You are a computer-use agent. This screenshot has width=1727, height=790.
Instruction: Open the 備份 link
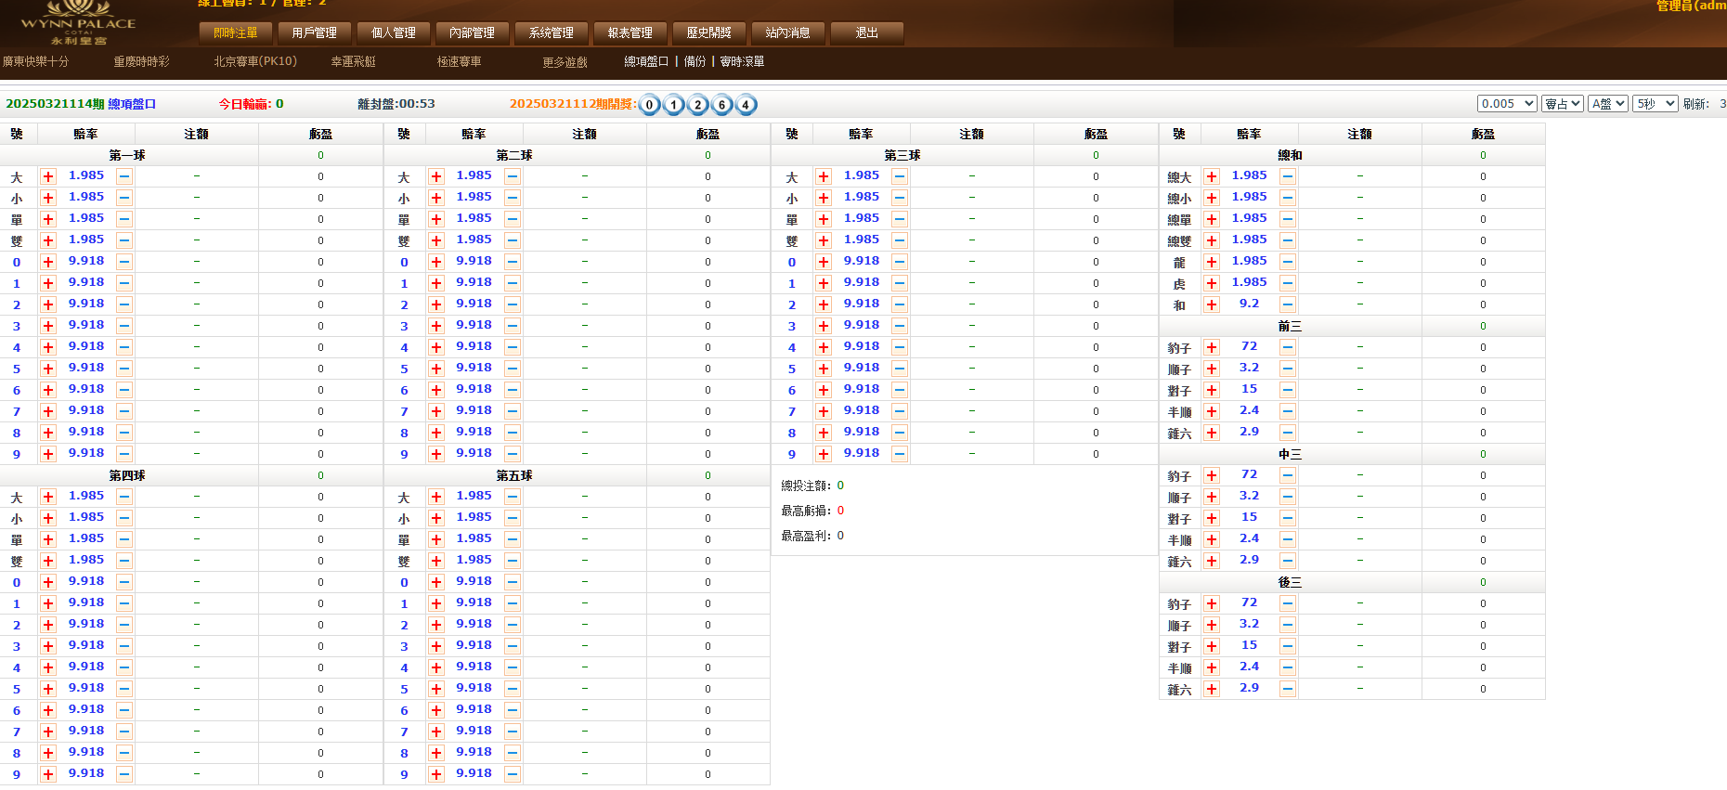(695, 61)
